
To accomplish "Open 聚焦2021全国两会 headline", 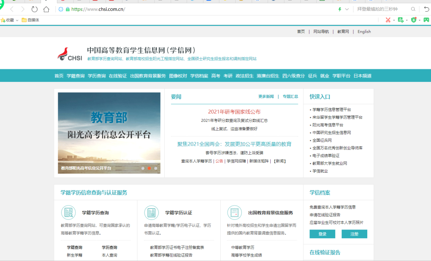I will coord(234,144).
